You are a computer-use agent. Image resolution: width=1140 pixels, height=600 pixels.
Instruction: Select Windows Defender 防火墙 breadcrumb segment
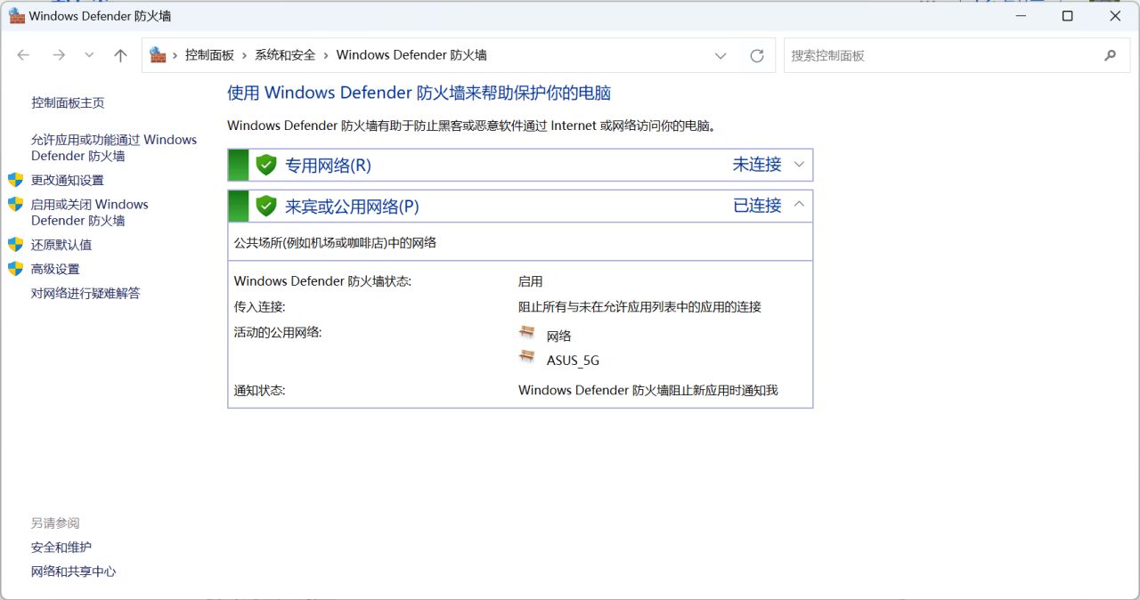tap(411, 55)
